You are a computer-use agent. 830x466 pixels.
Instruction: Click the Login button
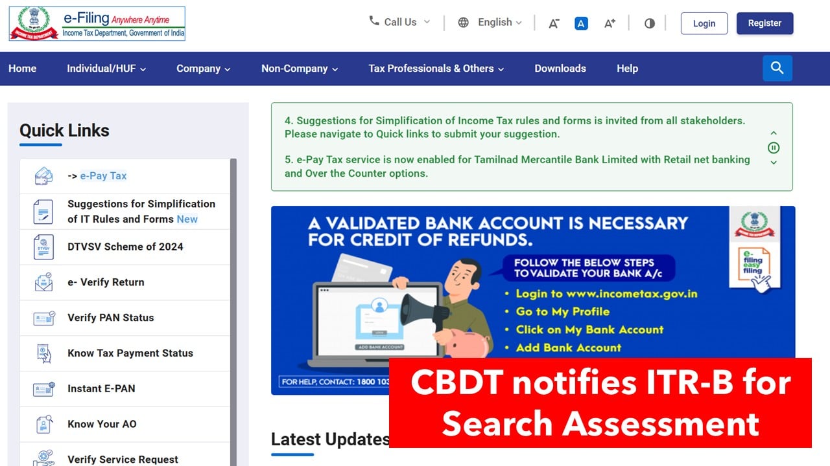[704, 23]
